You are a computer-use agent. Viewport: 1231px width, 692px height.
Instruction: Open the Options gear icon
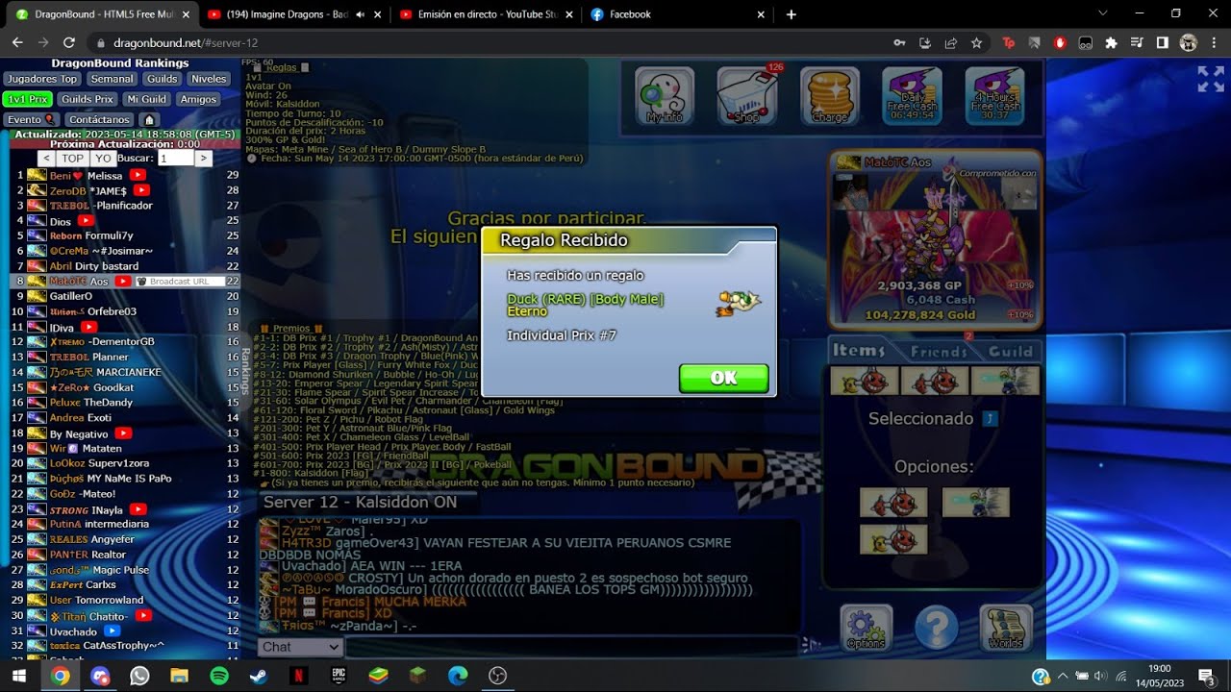coord(866,629)
